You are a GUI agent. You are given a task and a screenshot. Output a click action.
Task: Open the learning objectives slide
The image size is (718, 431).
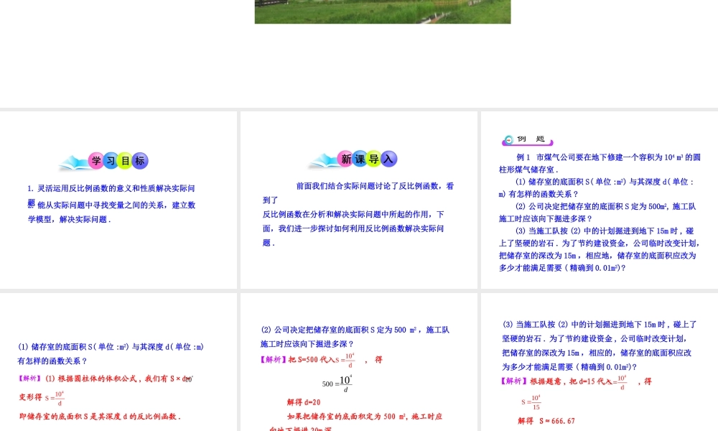pos(118,201)
